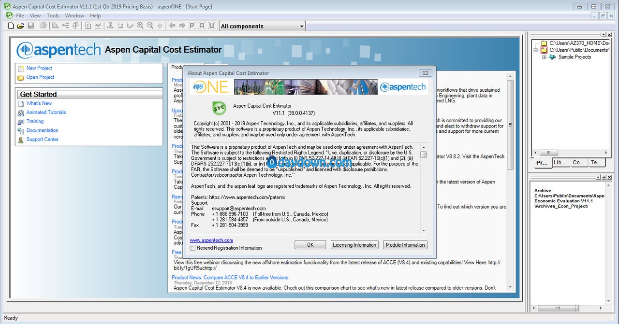Click the dollar sheet toolbar icon
619x324 pixels.
88,26
